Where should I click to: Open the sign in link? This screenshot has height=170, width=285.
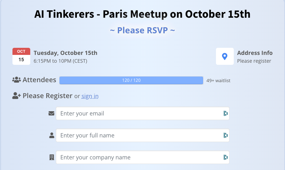[90, 96]
